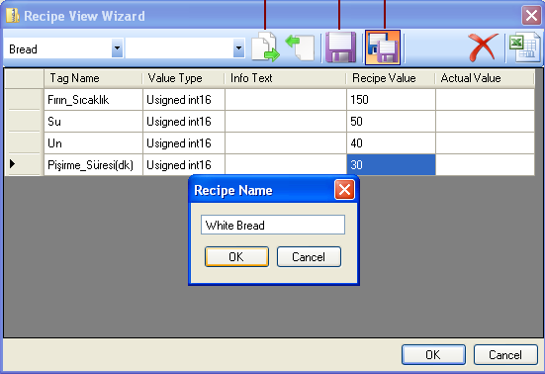Click the wizard's bottom OK button

433,355
